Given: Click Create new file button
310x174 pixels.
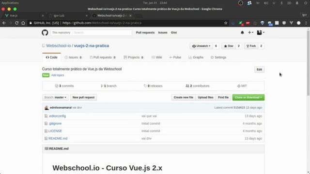Looking at the screenshot, I should click(183, 98).
